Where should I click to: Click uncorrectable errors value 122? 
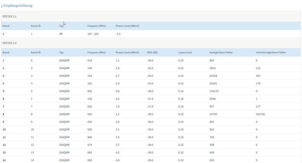tap(258, 68)
